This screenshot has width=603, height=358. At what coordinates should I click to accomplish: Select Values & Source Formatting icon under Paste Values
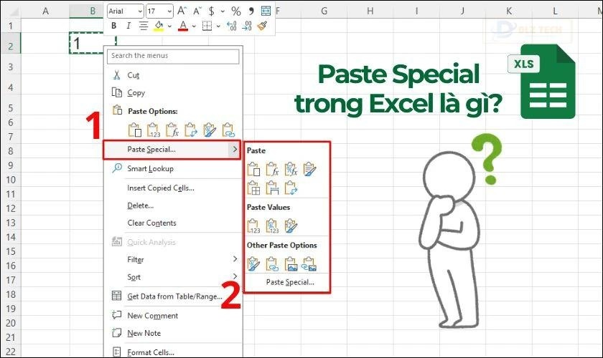pos(291,226)
